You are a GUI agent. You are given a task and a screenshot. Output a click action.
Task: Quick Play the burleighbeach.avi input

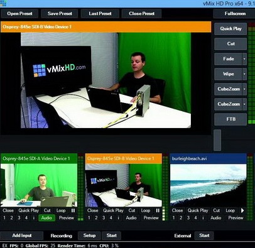coord(198,210)
